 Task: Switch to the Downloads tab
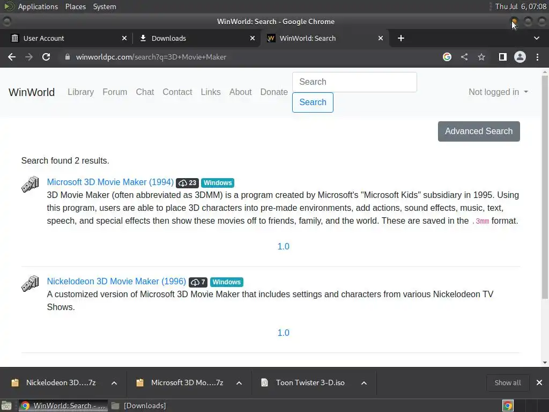pos(196,38)
